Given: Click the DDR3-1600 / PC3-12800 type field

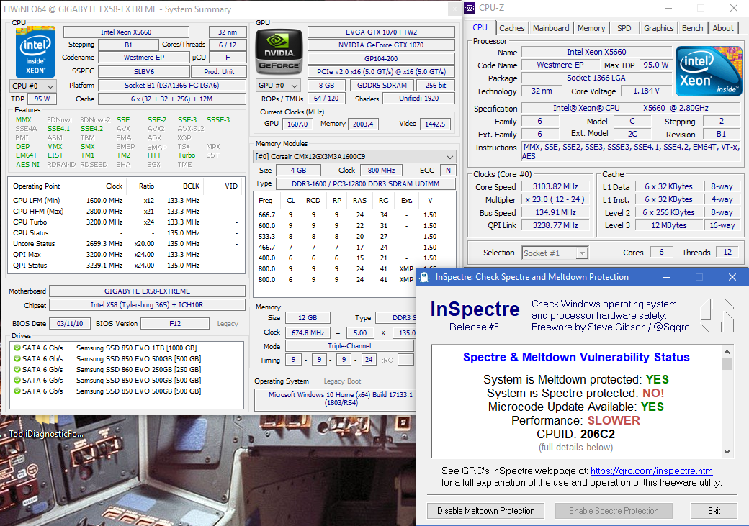Looking at the screenshot, I should pos(365,183).
